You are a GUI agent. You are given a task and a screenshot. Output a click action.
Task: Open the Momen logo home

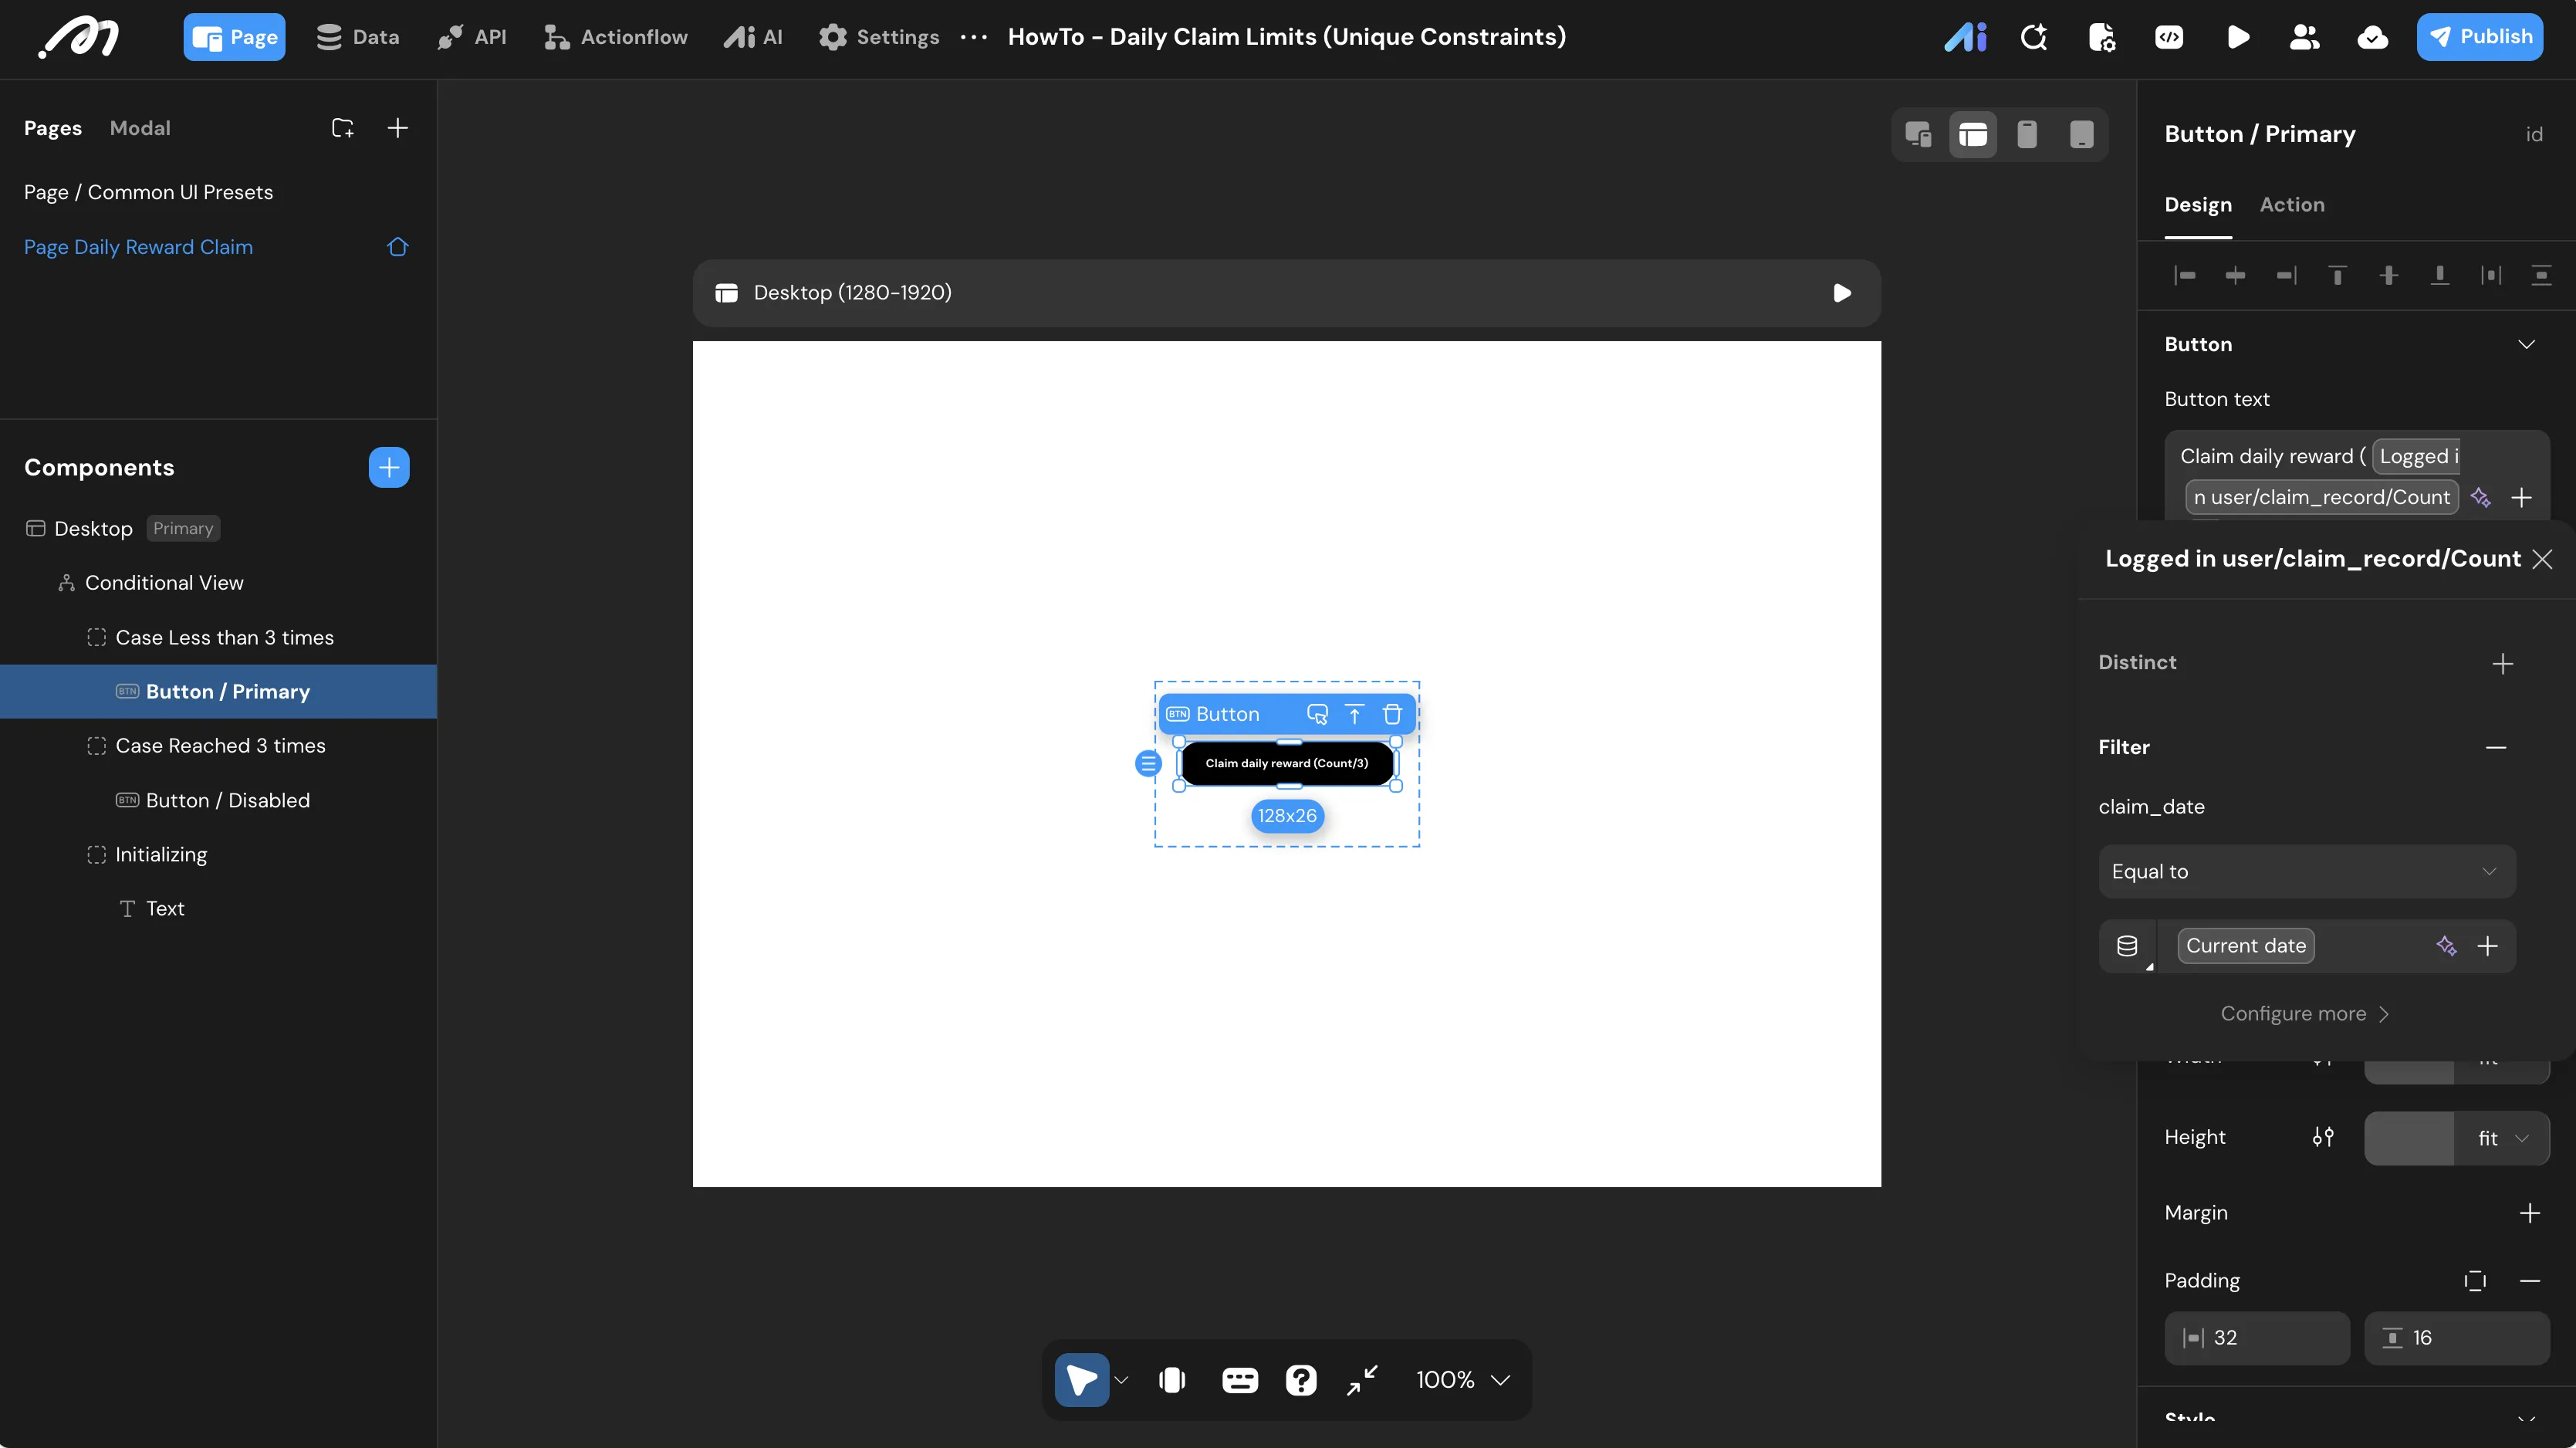coord(79,38)
